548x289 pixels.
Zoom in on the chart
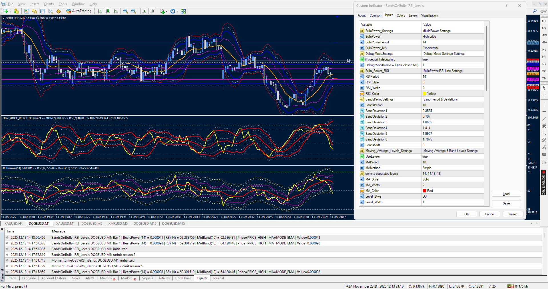pos(126,11)
